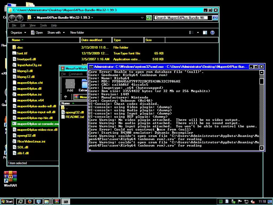This screenshot has width=273, height=205.
Task: Click Show Desktop at the taskbar end
Action: click(270, 202)
